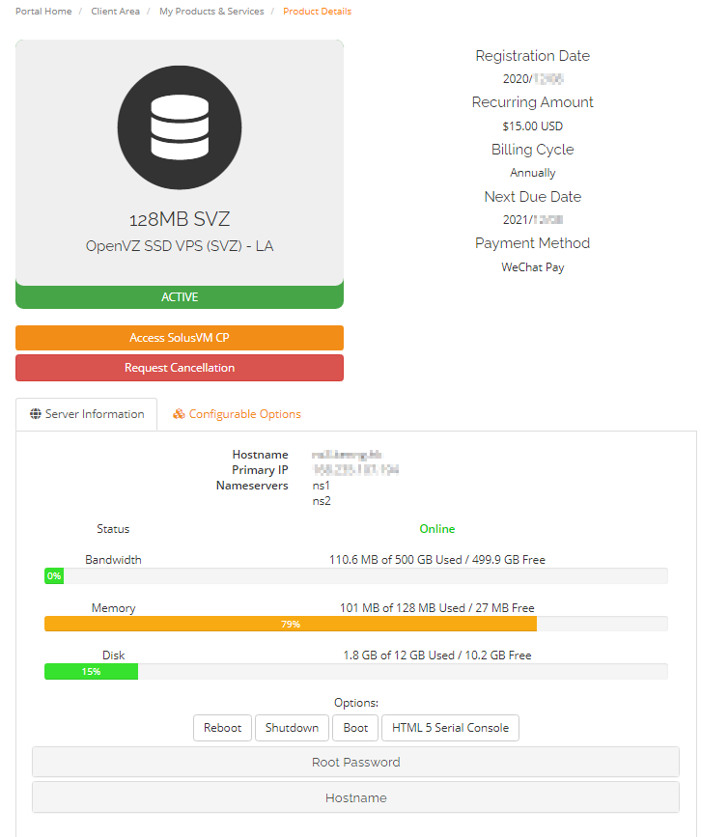Go to Portal Home breadcrumb
This screenshot has height=837, width=701.
pos(43,12)
